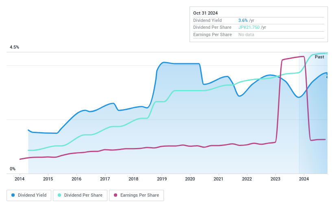Click the Dividend Per Share label in tooltip
This screenshot has width=334, height=206.
tap(212, 28)
